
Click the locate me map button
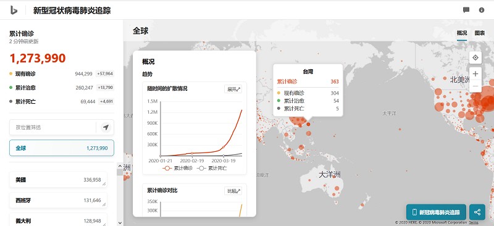pos(475,57)
